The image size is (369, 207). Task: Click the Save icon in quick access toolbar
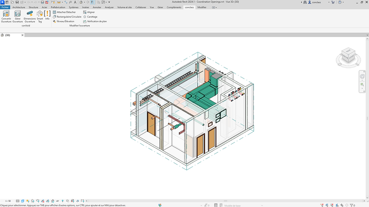click(x=17, y=2)
